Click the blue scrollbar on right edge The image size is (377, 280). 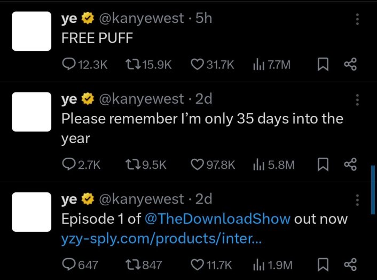click(x=373, y=190)
